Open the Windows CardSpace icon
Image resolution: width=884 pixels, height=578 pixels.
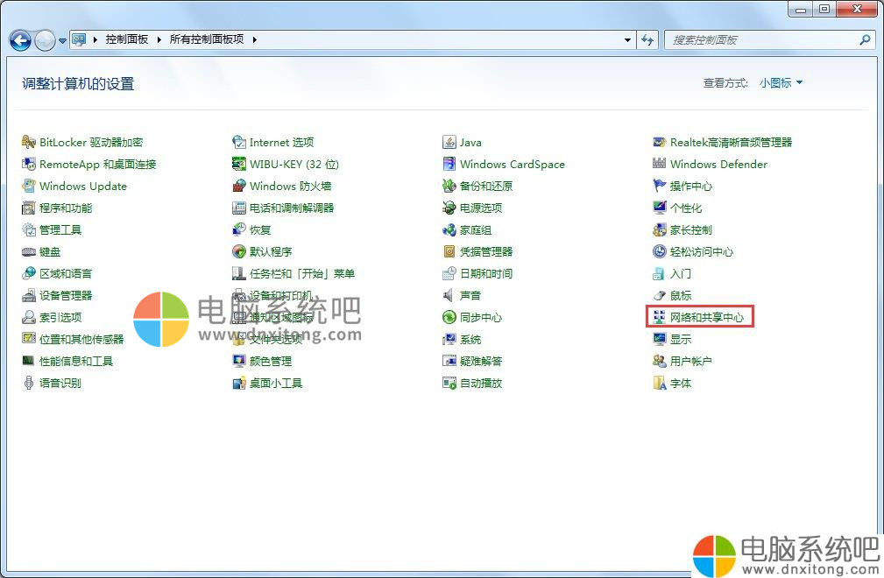449,164
